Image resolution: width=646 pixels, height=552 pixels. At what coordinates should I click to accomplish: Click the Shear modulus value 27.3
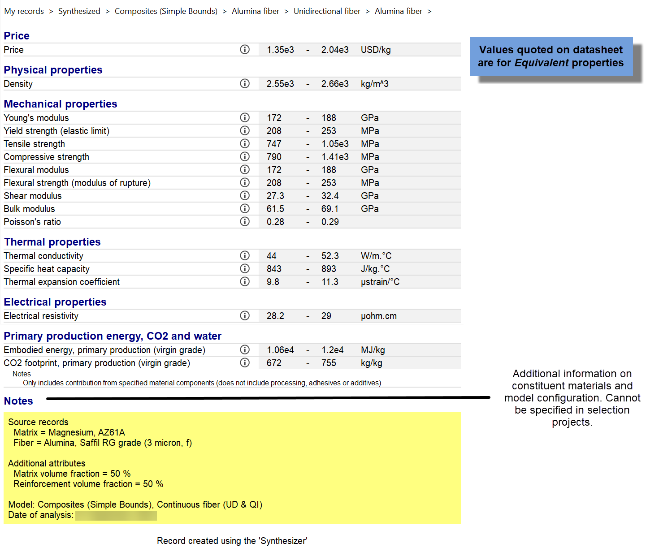pyautogui.click(x=275, y=196)
